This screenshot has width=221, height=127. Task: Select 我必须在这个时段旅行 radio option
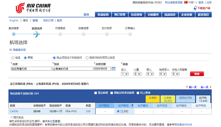(x=54, y=58)
